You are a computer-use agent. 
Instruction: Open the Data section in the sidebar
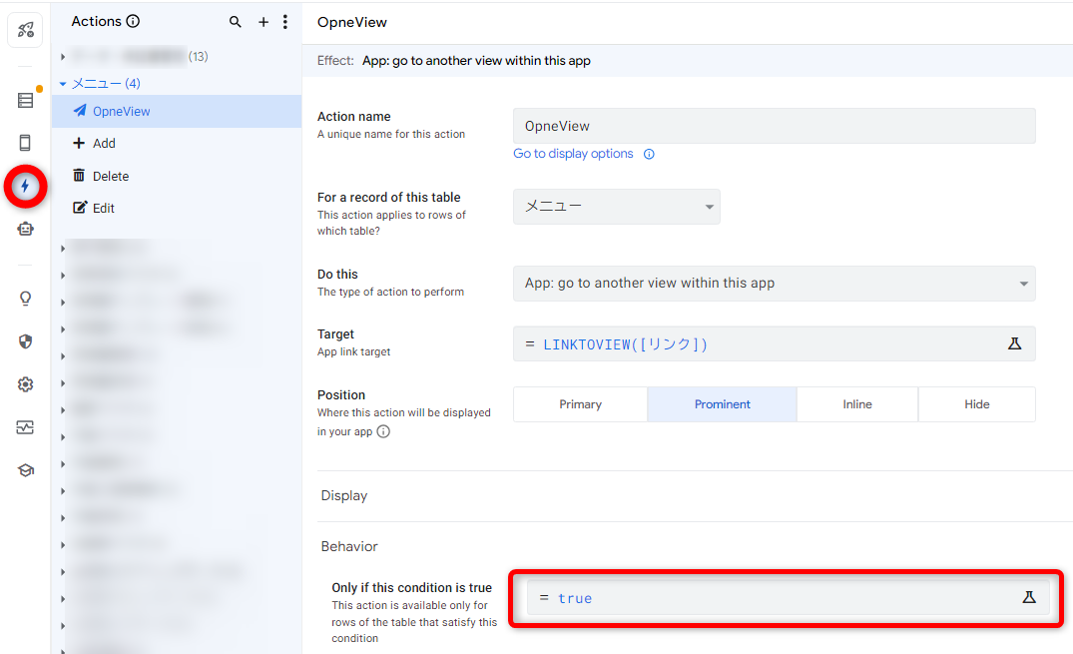click(26, 100)
